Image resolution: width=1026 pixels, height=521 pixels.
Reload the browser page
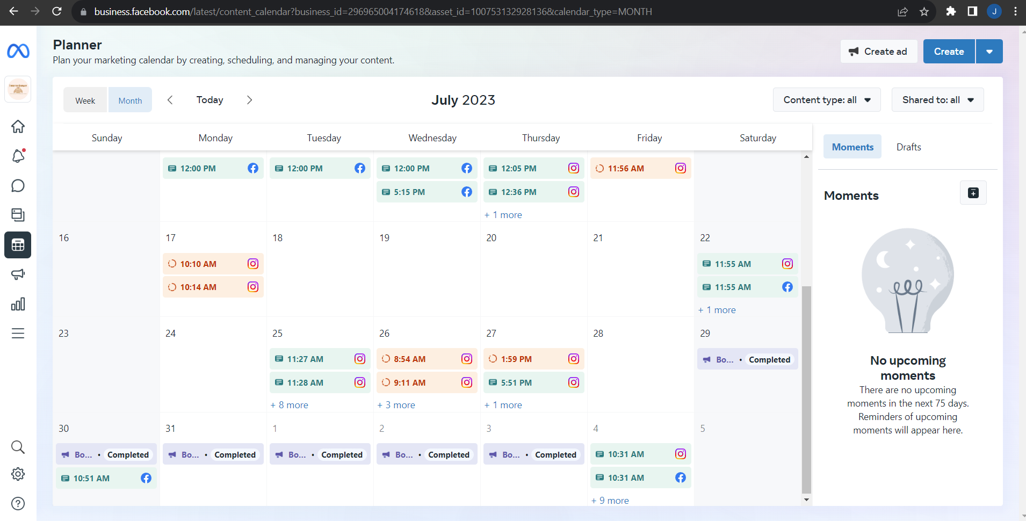tap(57, 11)
